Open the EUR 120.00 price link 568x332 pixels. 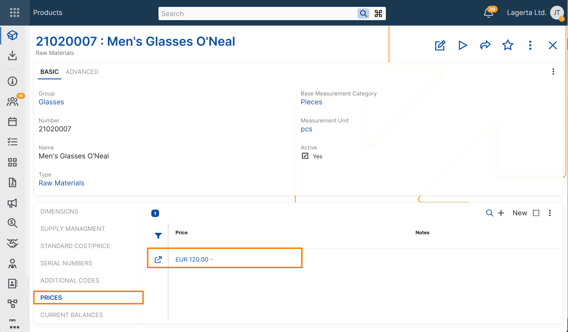(x=194, y=260)
